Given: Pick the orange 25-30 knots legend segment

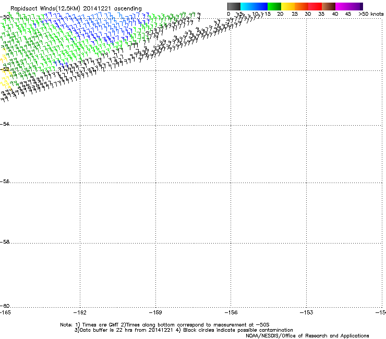Looking at the screenshot, I should [301, 6].
